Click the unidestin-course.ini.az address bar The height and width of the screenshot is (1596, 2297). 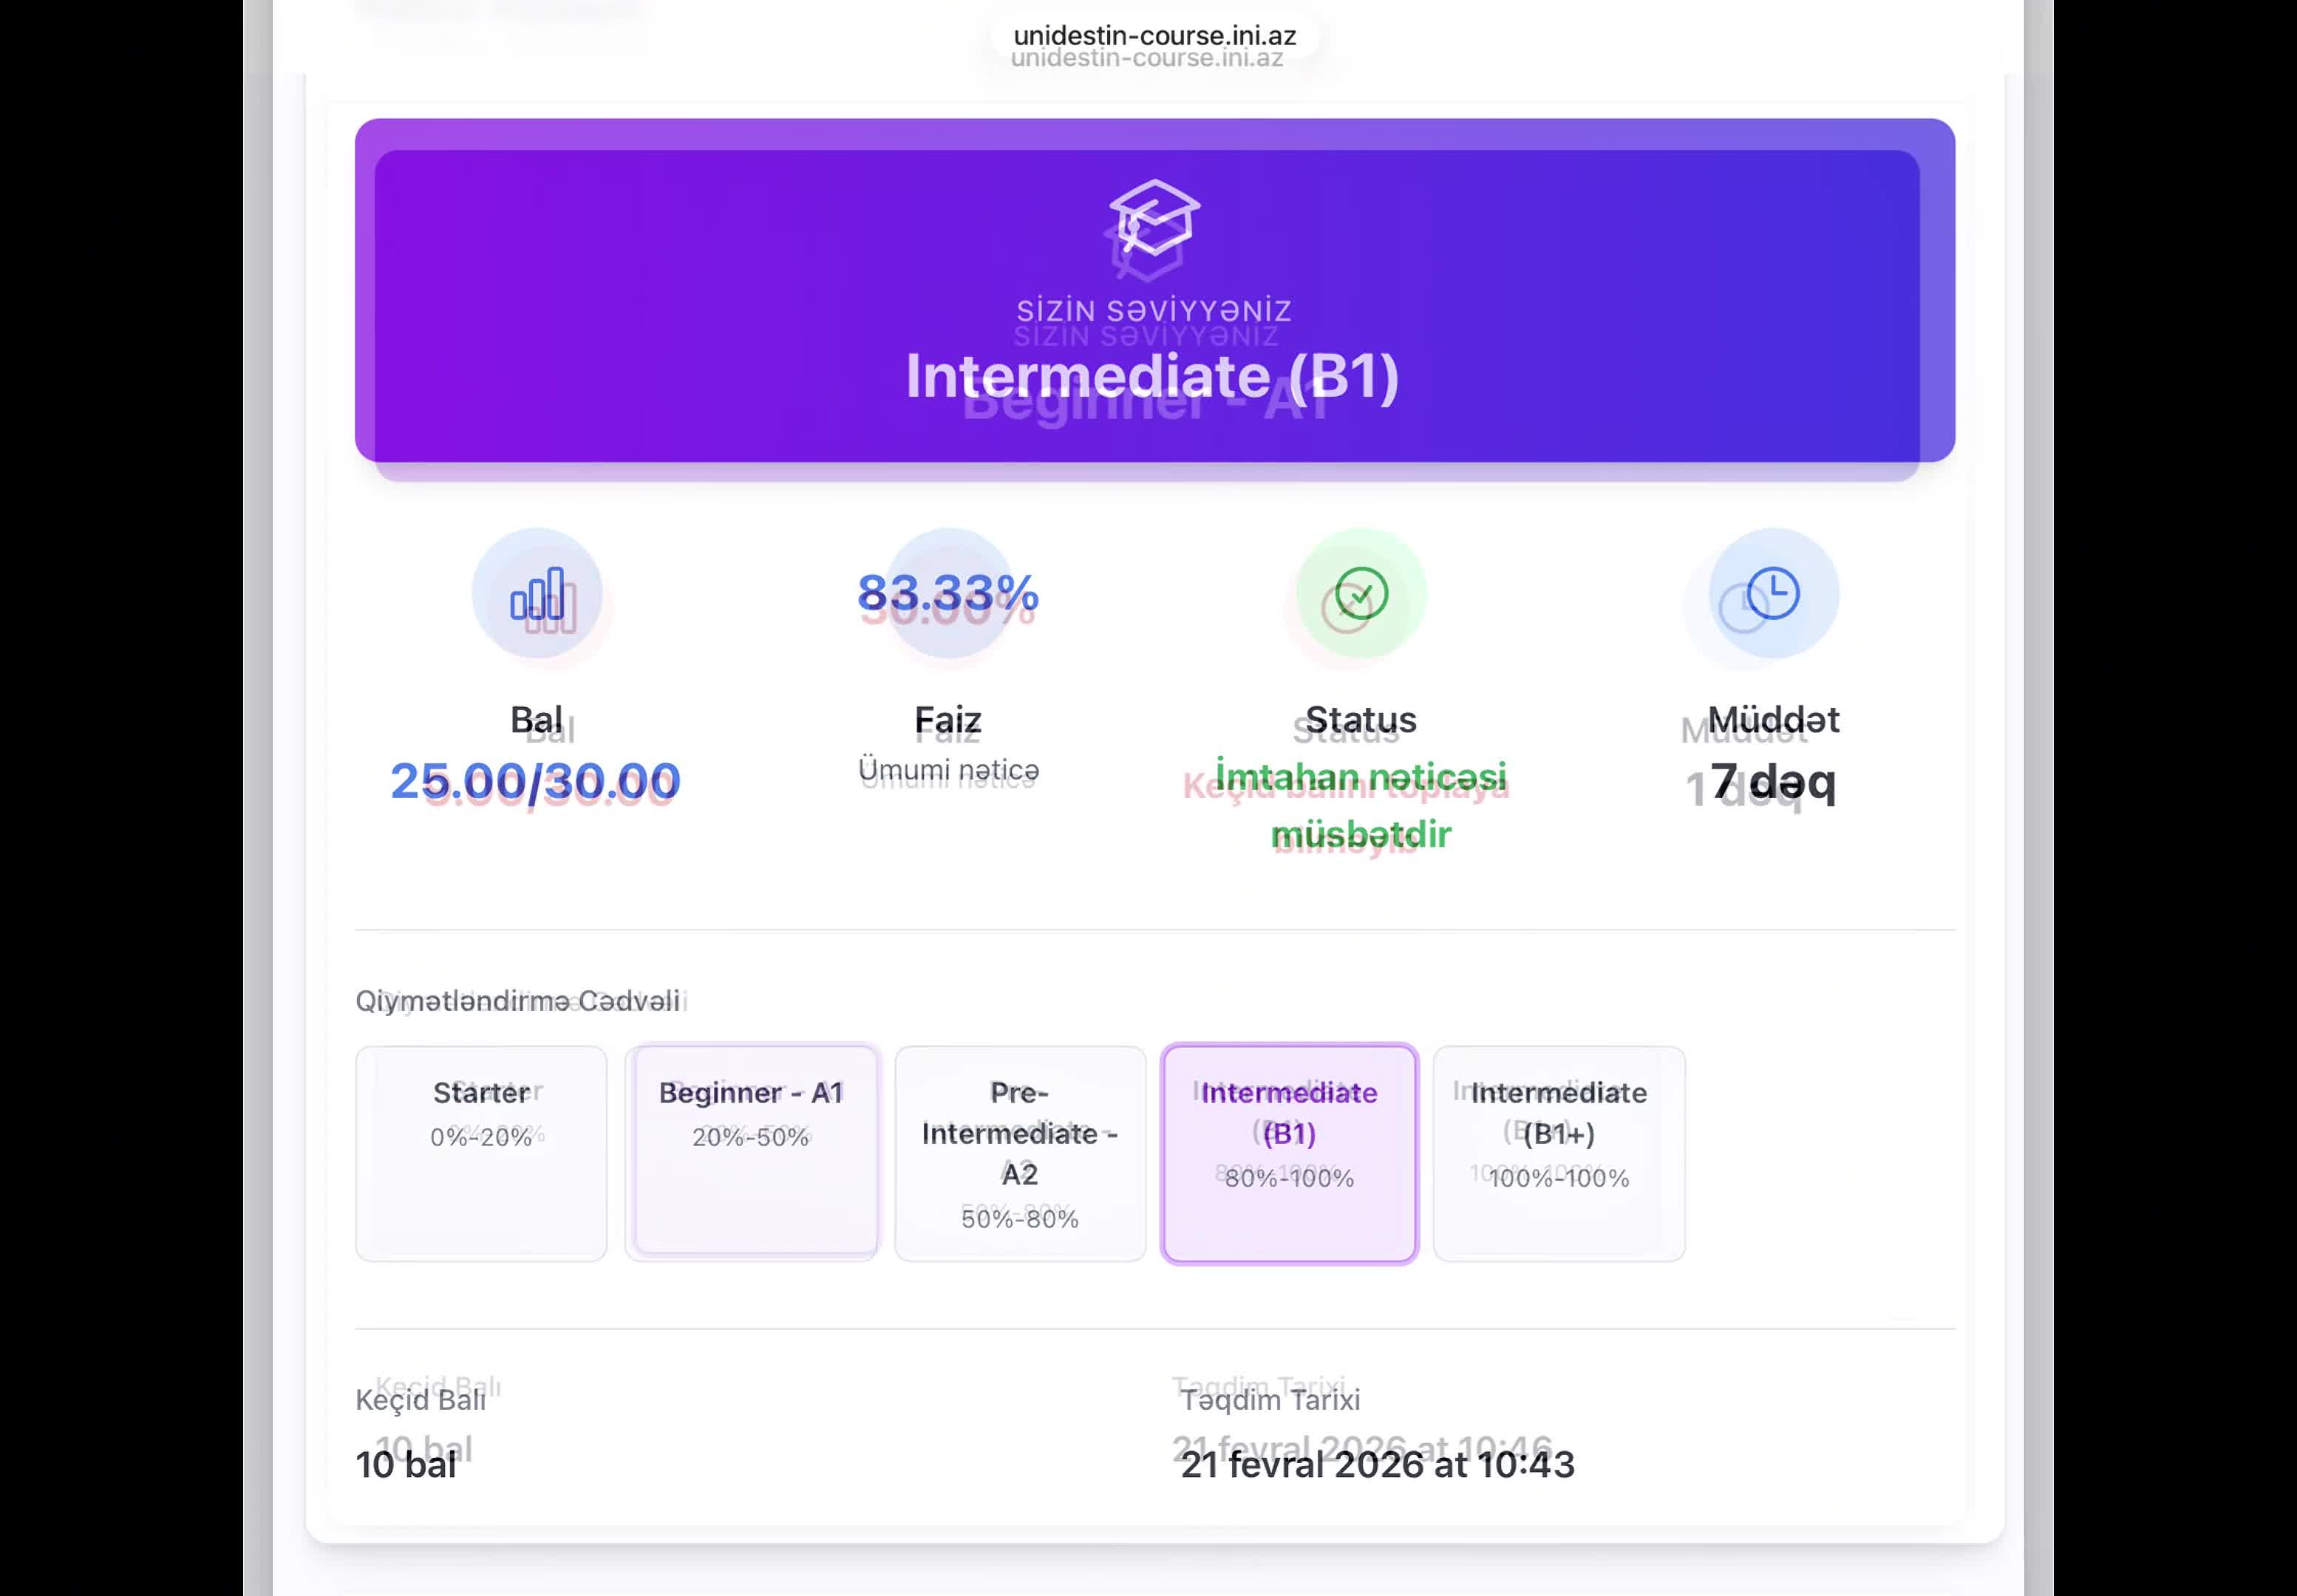1154,36
